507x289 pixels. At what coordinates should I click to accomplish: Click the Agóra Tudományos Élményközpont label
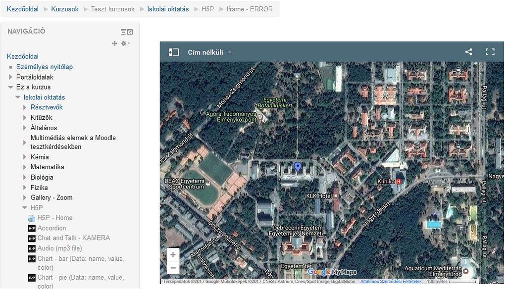[x=231, y=117]
